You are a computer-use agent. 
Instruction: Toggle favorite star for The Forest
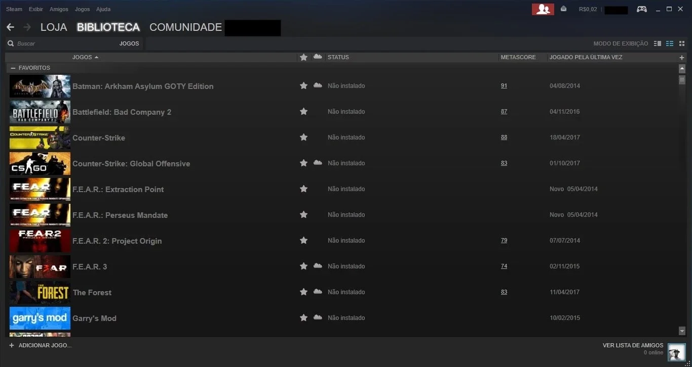pos(303,292)
